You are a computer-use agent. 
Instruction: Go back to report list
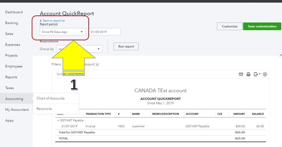(52, 21)
